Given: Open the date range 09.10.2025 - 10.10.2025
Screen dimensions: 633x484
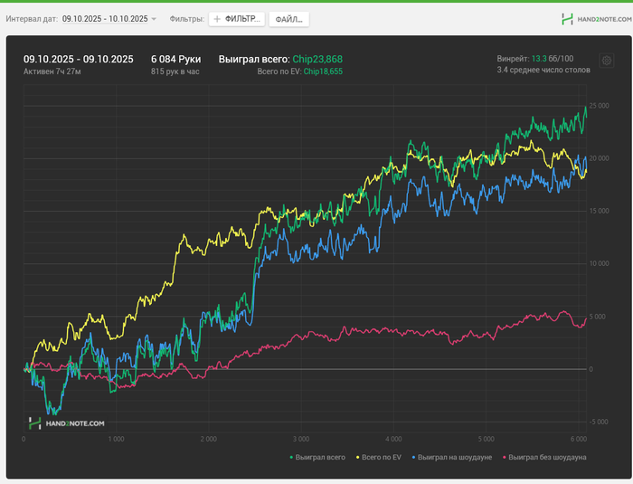Looking at the screenshot, I should [105, 19].
